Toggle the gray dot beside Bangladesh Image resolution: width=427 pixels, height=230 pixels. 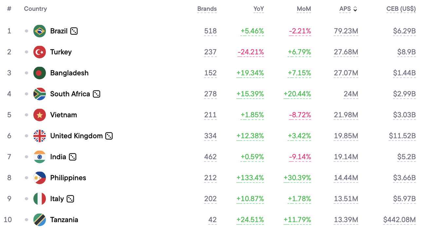27,73
